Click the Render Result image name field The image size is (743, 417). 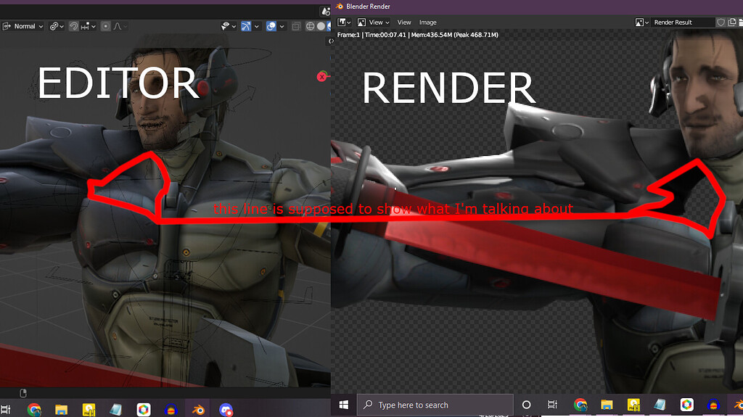682,22
